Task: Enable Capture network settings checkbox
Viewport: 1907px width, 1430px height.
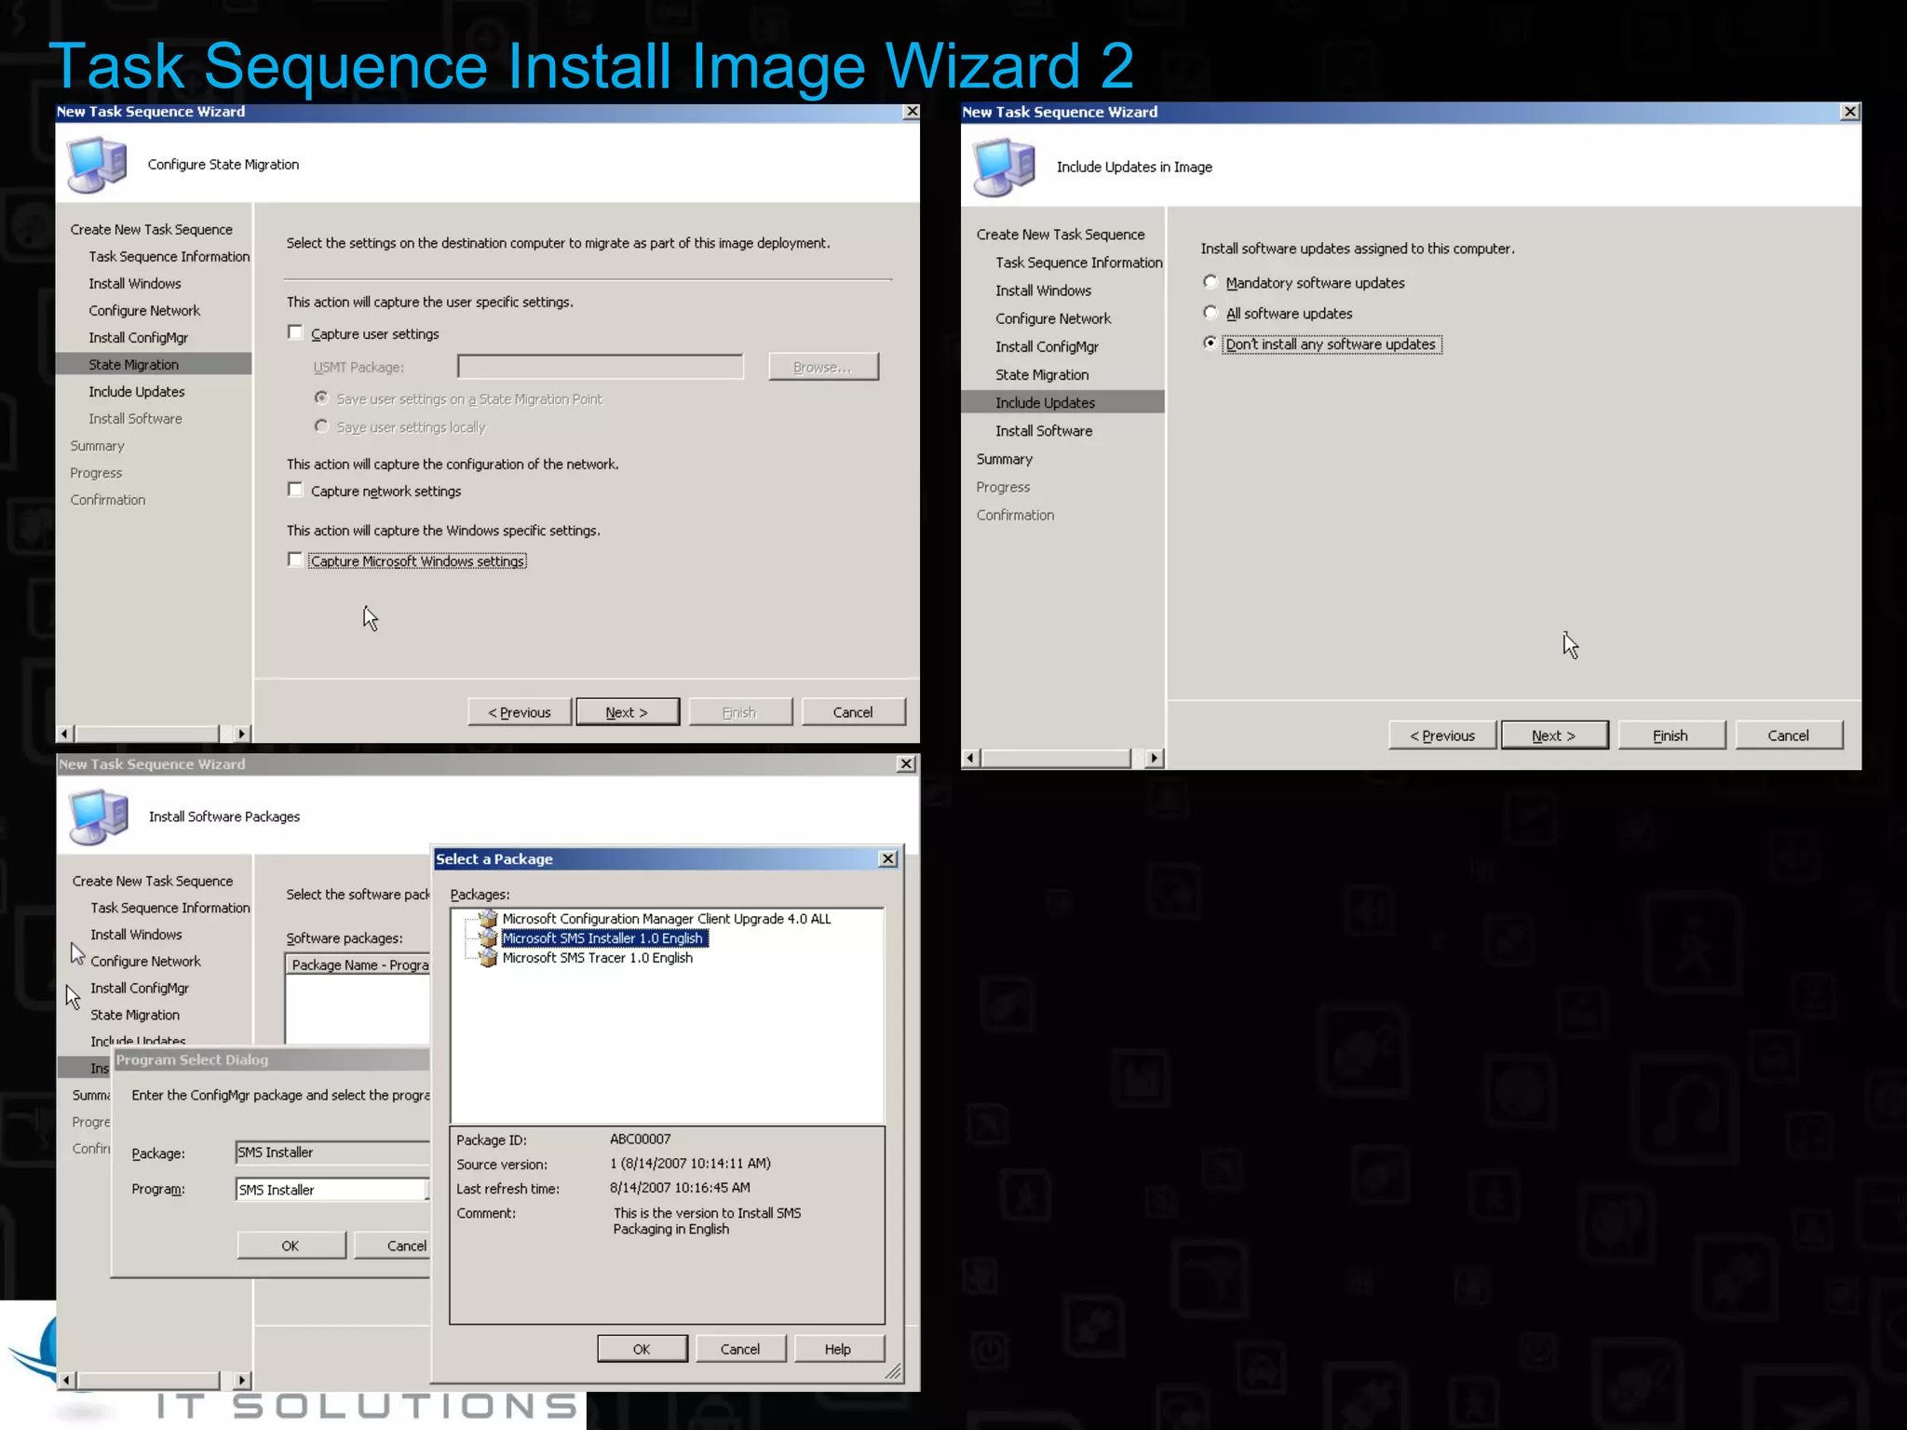Action: coord(295,490)
